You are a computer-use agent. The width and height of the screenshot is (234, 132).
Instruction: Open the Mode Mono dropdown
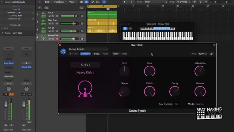(200, 104)
